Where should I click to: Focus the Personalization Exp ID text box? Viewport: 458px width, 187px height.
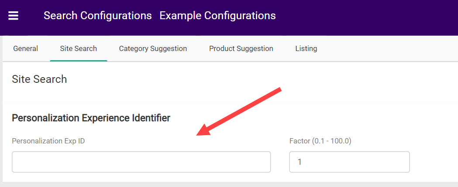tap(141, 162)
